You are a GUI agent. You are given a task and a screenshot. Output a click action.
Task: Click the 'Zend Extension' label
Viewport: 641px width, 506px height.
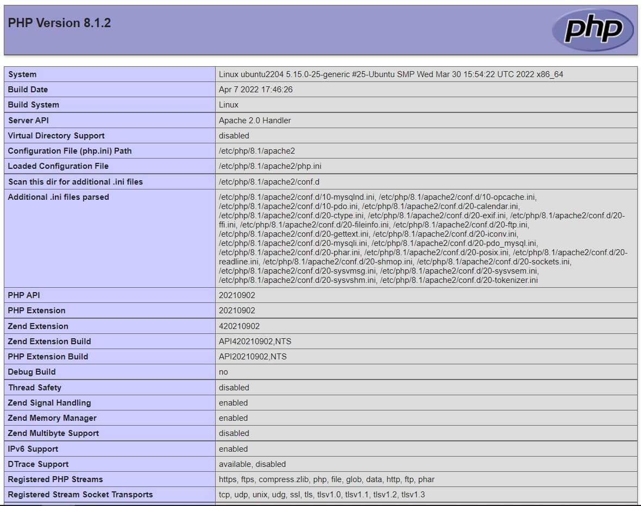click(x=38, y=326)
